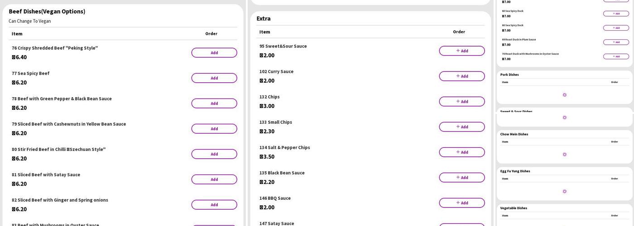Add 78 Beef with Green Pepper & Black Bean
The height and width of the screenshot is (226, 634).
coord(214,104)
